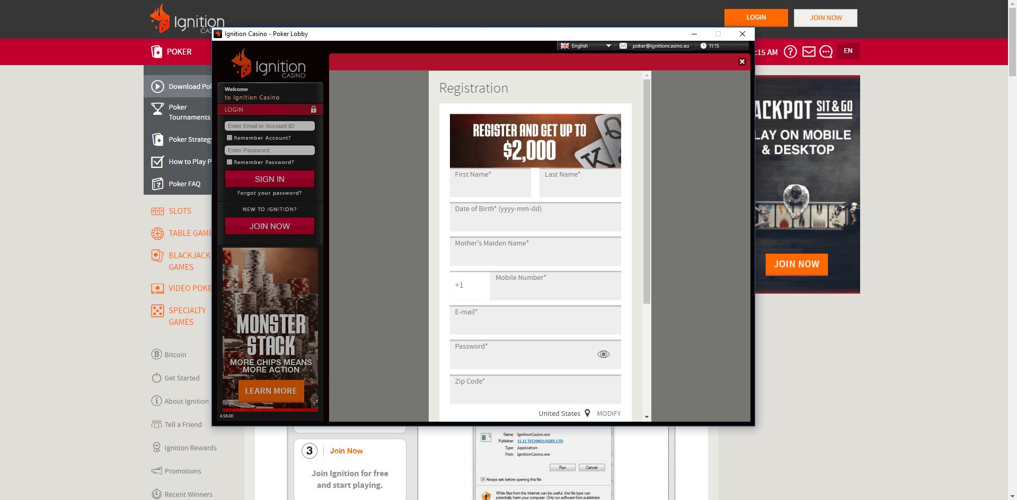Image resolution: width=1017 pixels, height=500 pixels.
Task: Click the location pin next to United States
Action: coord(587,413)
